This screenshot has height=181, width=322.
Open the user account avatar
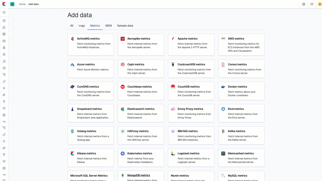click(x=320, y=4)
